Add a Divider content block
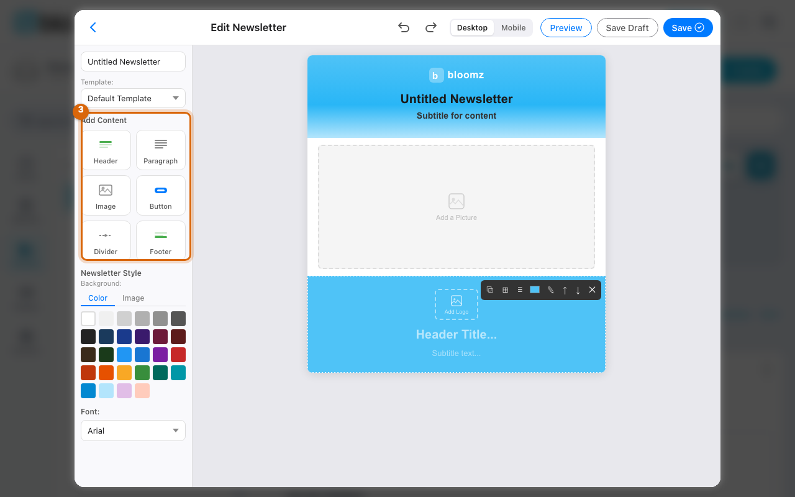Screen dimensions: 795x497 pos(106,240)
